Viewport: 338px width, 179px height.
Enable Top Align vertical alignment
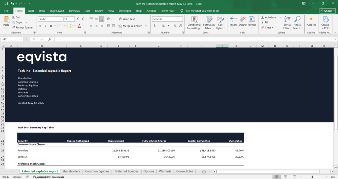pos(91,19)
